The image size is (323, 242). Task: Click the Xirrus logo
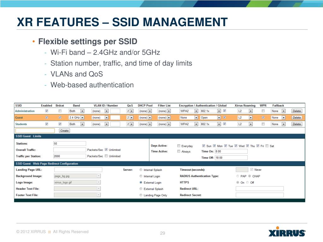(287, 232)
